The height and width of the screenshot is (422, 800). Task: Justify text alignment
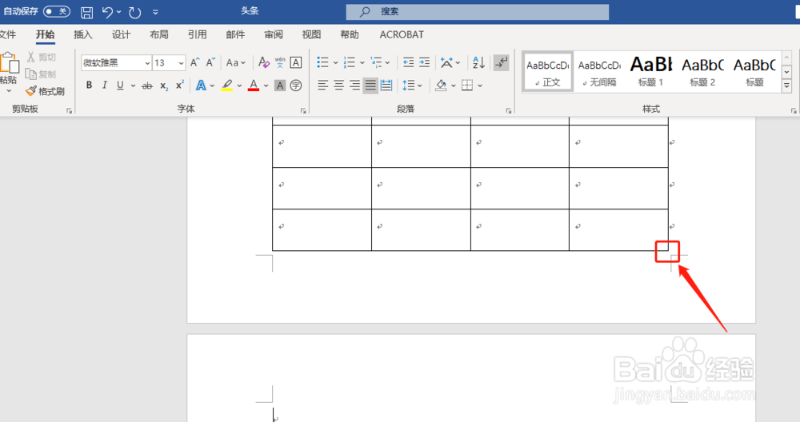370,85
